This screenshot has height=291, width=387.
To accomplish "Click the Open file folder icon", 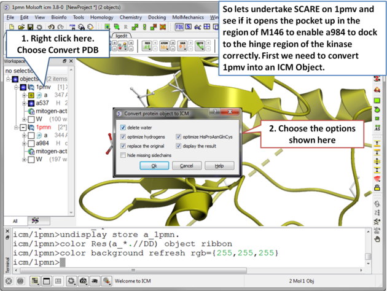I will point(21,27).
